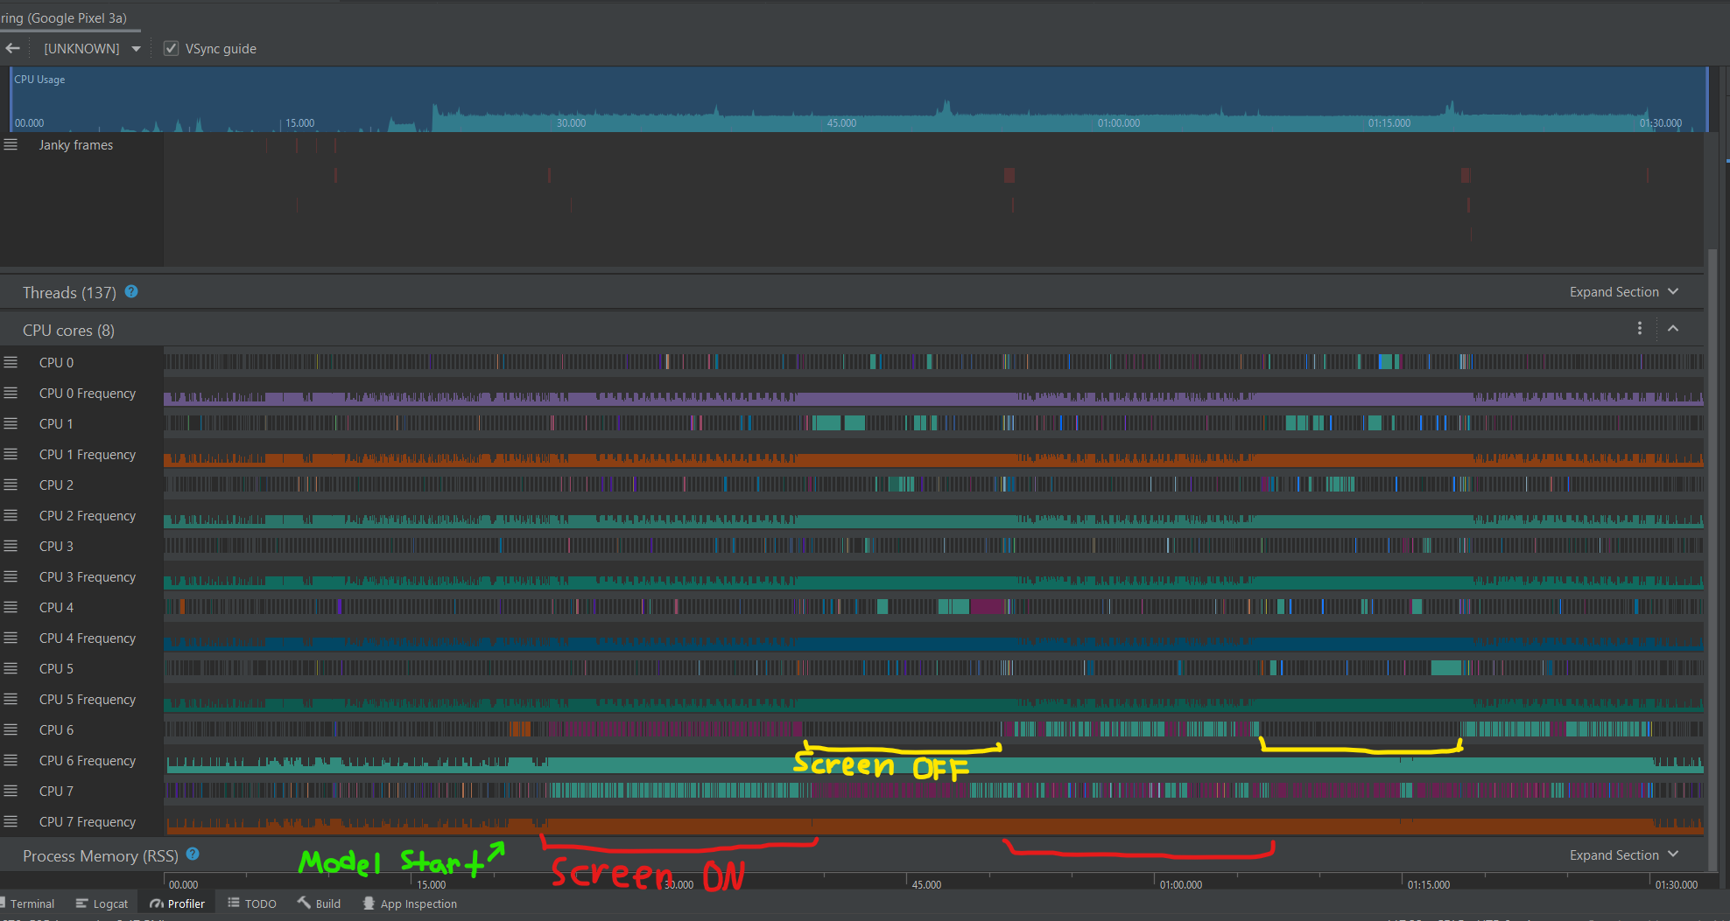Collapse the CPU cores section
The height and width of the screenshot is (921, 1730).
pyautogui.click(x=1673, y=328)
